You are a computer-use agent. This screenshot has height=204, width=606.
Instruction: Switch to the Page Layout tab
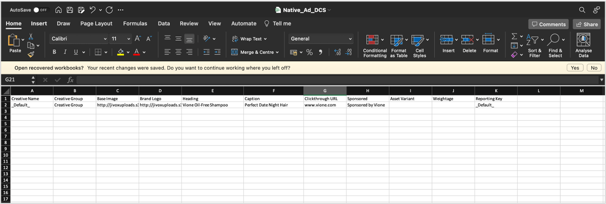pos(96,23)
